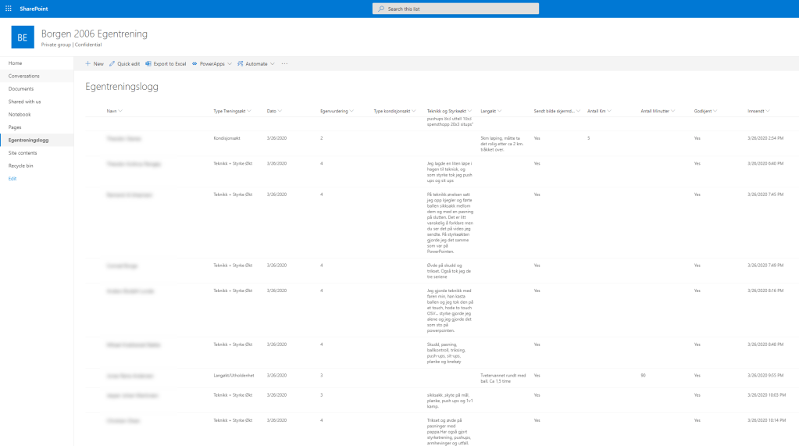Expand the Automate dropdown chevron

pos(273,63)
